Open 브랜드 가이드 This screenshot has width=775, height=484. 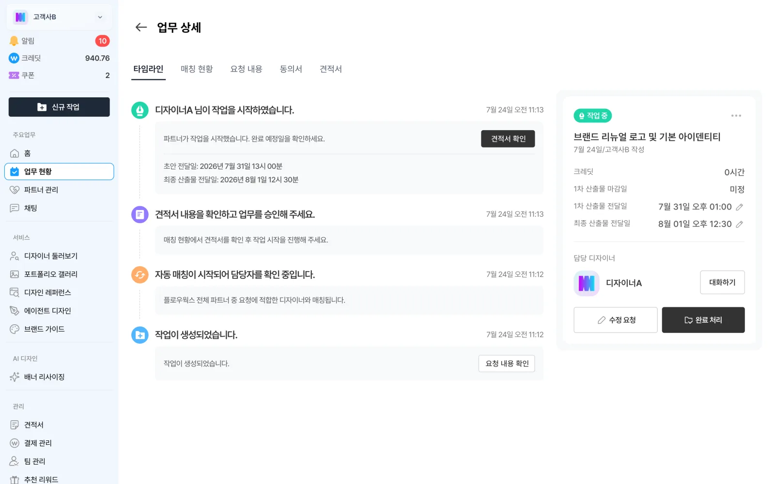tap(59, 329)
